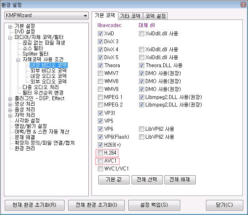The width and height of the screenshot is (248, 215).
Task: Uncheck the XviD libavcodec checkbox
Action: (x=100, y=33)
